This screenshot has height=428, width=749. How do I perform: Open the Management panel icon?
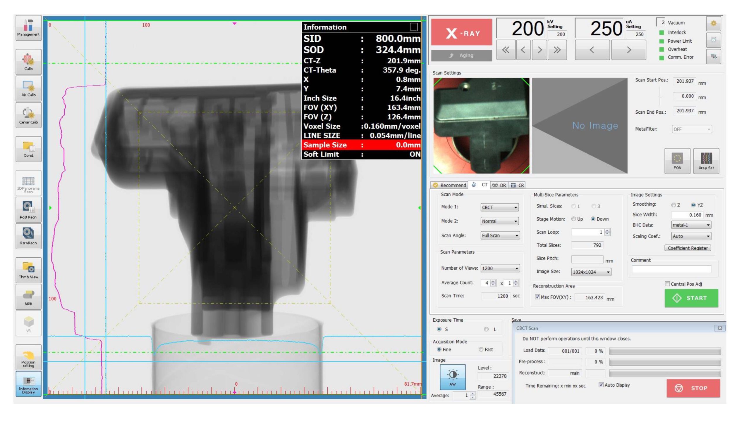28,28
